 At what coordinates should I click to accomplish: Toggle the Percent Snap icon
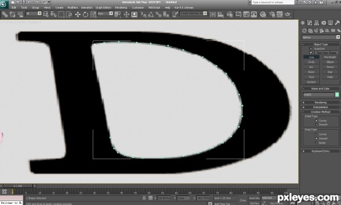click(159, 14)
